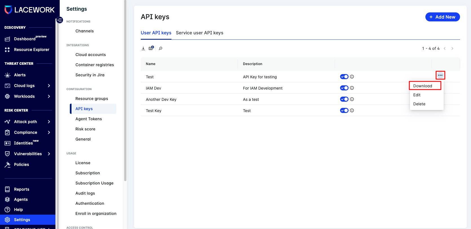The image size is (471, 229).
Task: Expand the Cloud logs submenu chevron
Action: pos(49,86)
